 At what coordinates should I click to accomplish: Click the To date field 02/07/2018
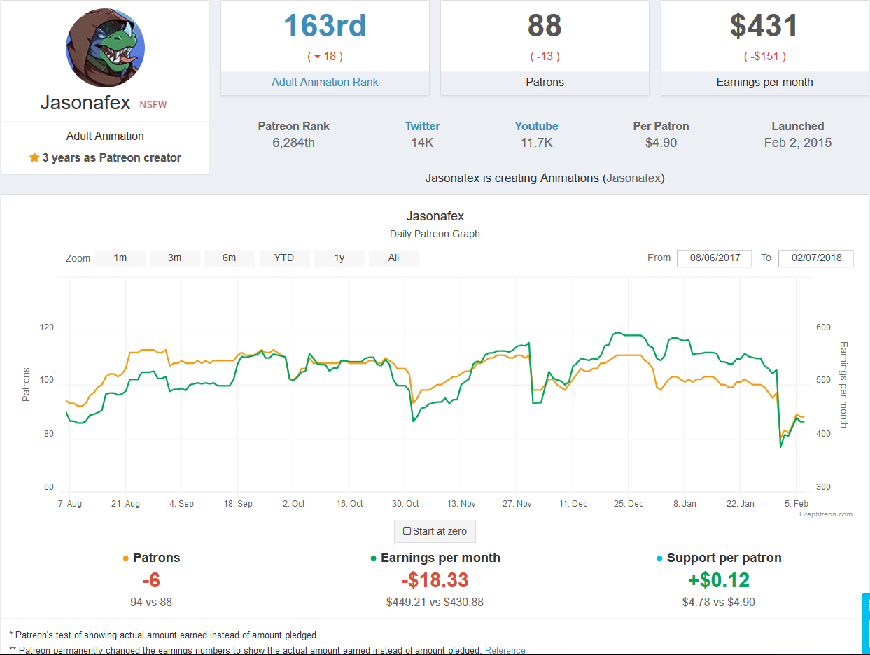tap(815, 258)
